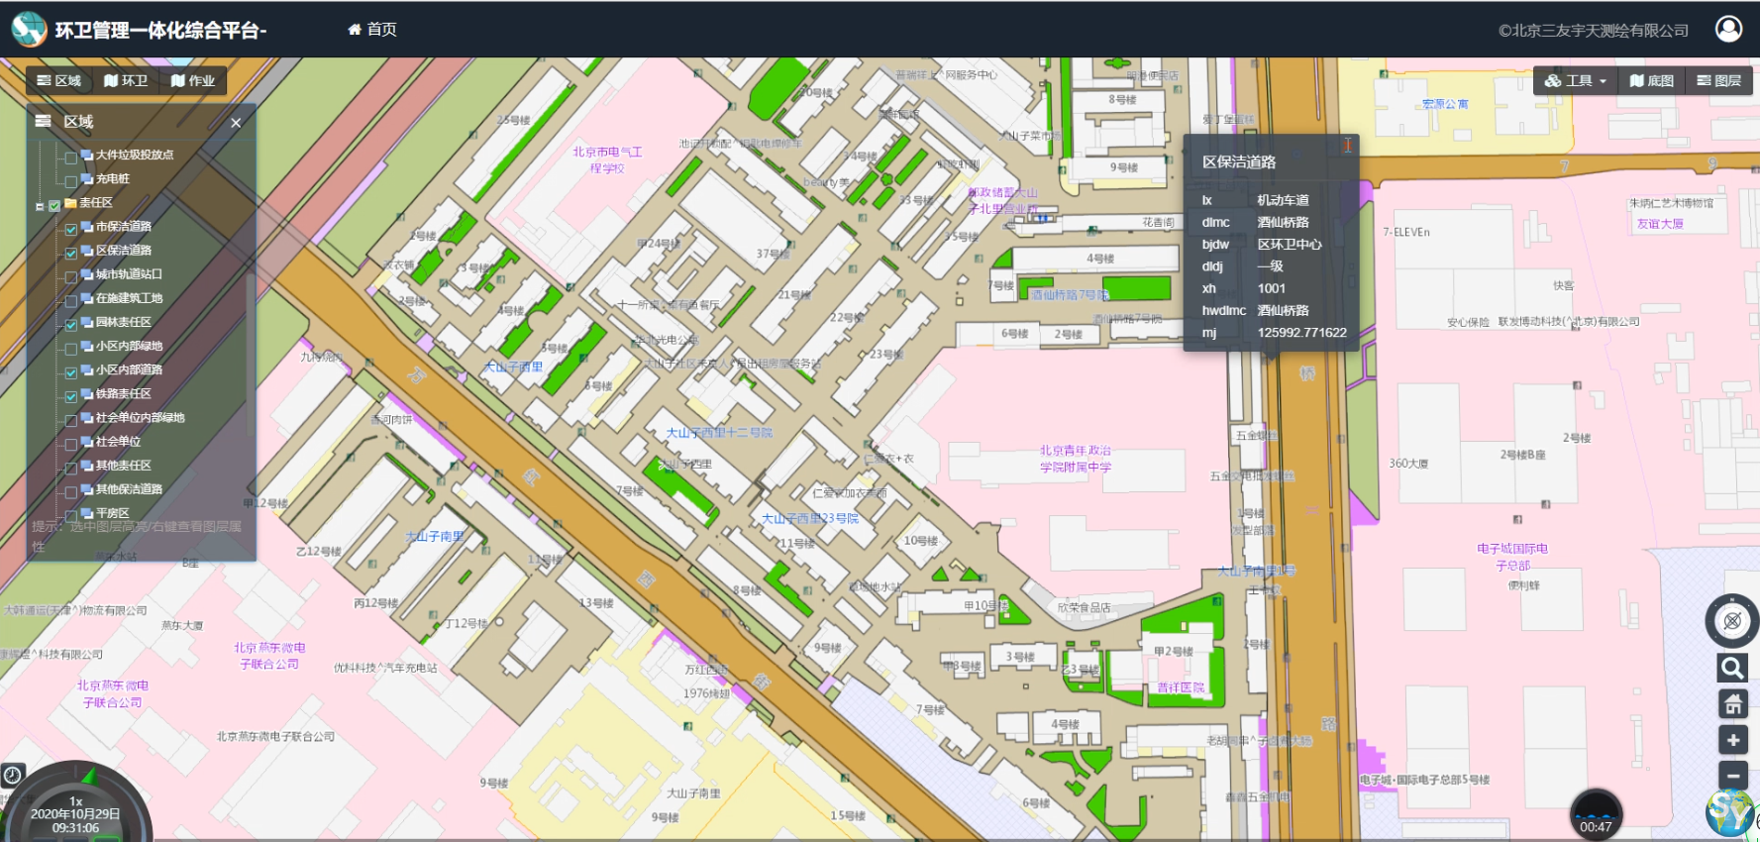This screenshot has height=842, width=1760.
Task: Enable the 充电桩 layer checkbox
Action: [71, 181]
